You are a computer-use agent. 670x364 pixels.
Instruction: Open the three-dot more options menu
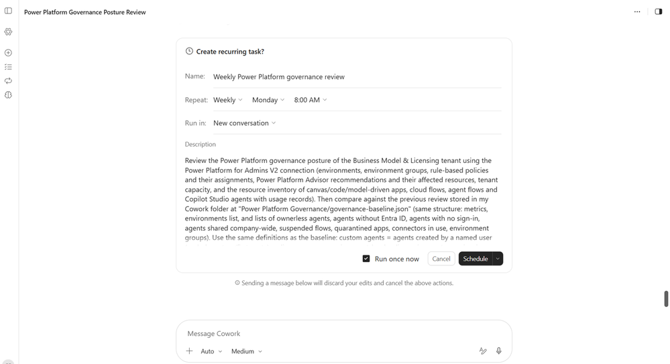click(637, 12)
